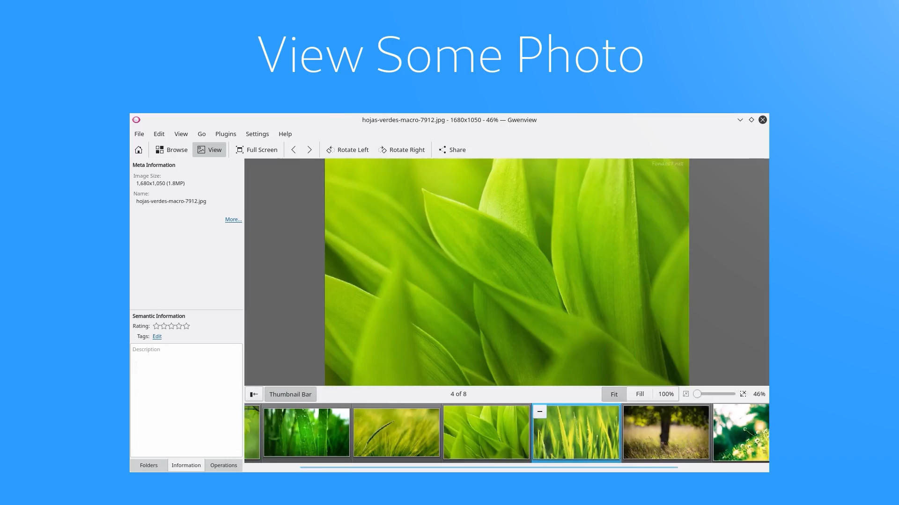Click the minus deselect button on thumbnail

pyautogui.click(x=540, y=411)
